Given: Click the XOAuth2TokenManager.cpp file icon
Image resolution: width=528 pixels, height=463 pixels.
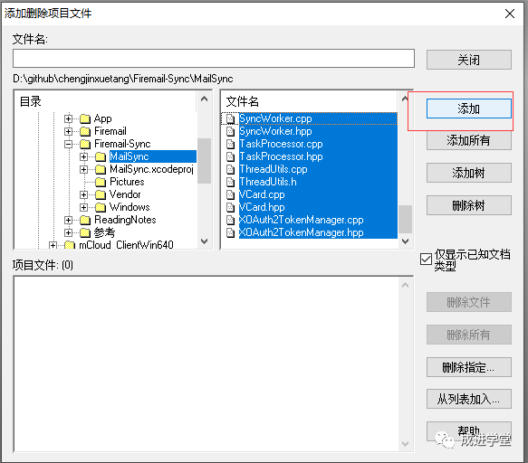Looking at the screenshot, I should [231, 220].
